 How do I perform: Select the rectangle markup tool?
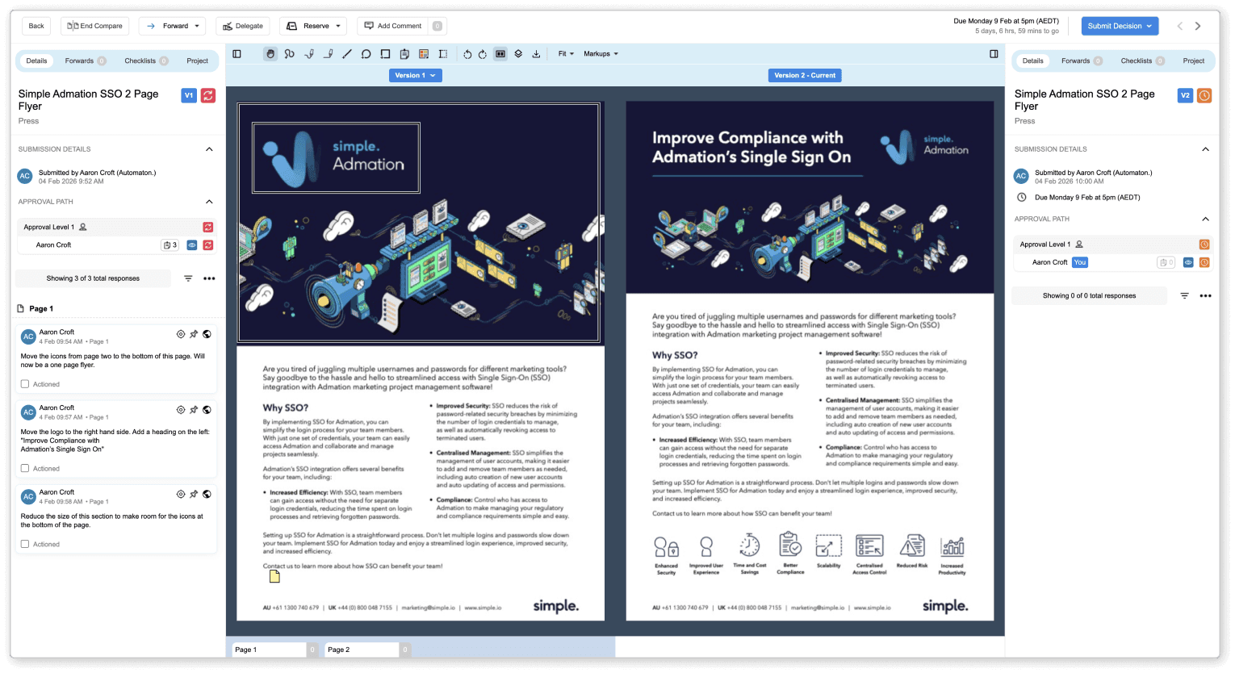[385, 54]
